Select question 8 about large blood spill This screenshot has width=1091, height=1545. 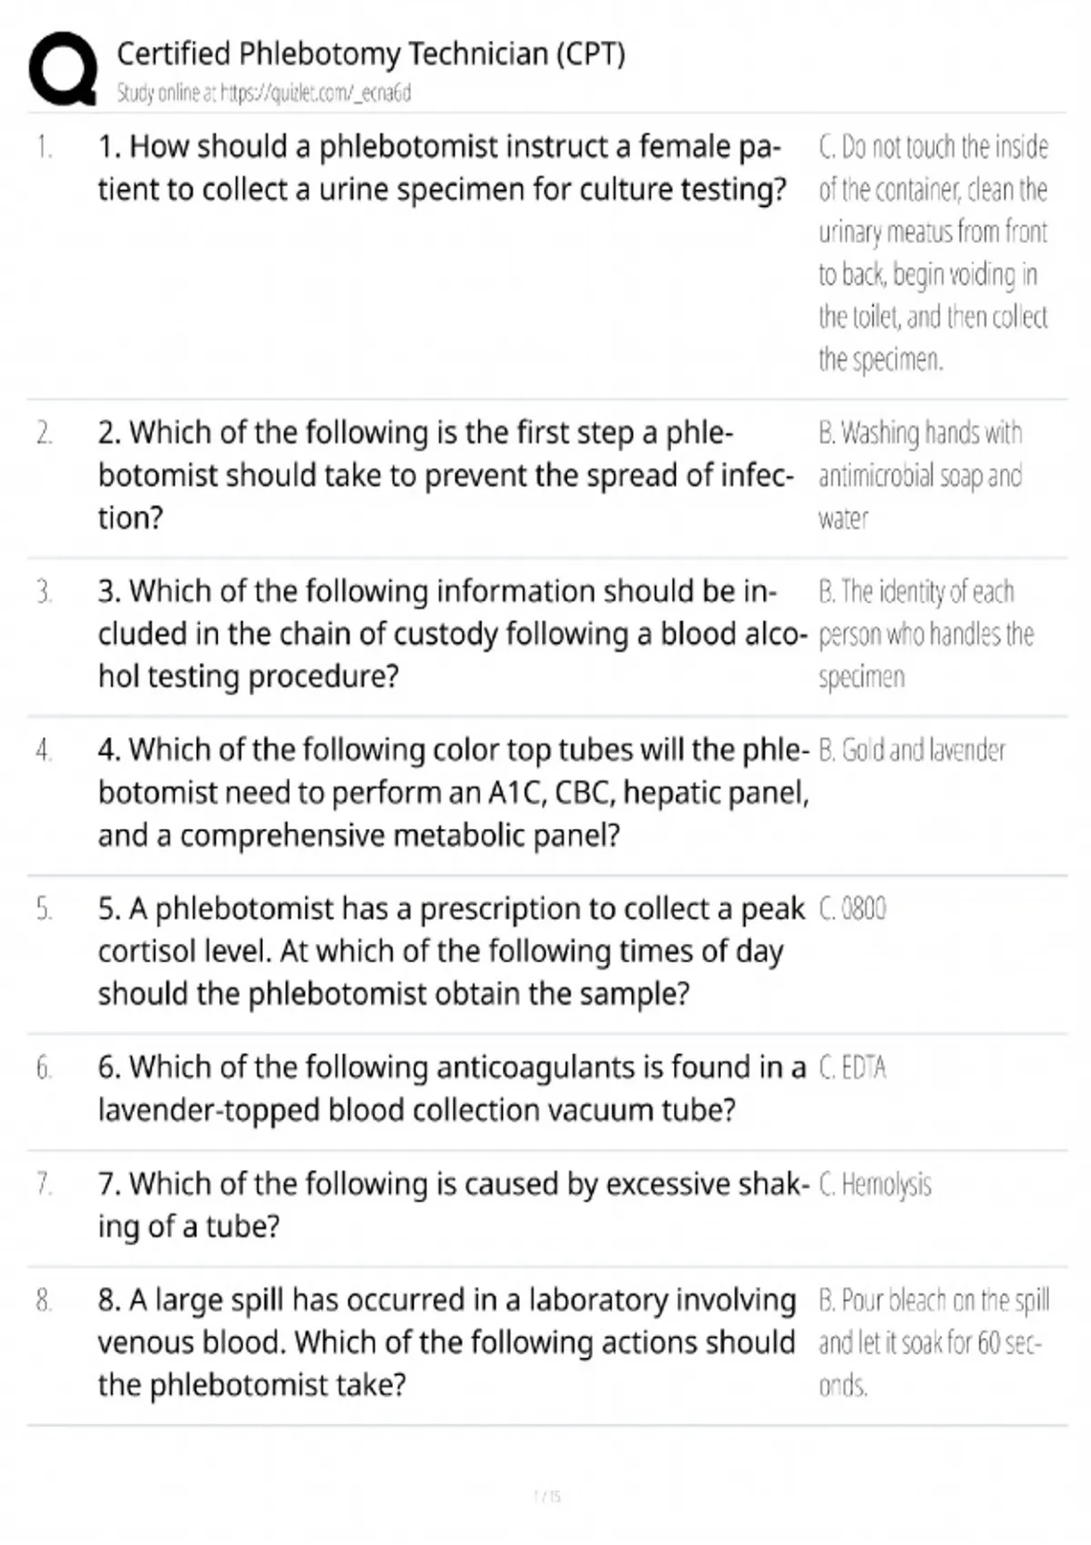pos(445,1341)
